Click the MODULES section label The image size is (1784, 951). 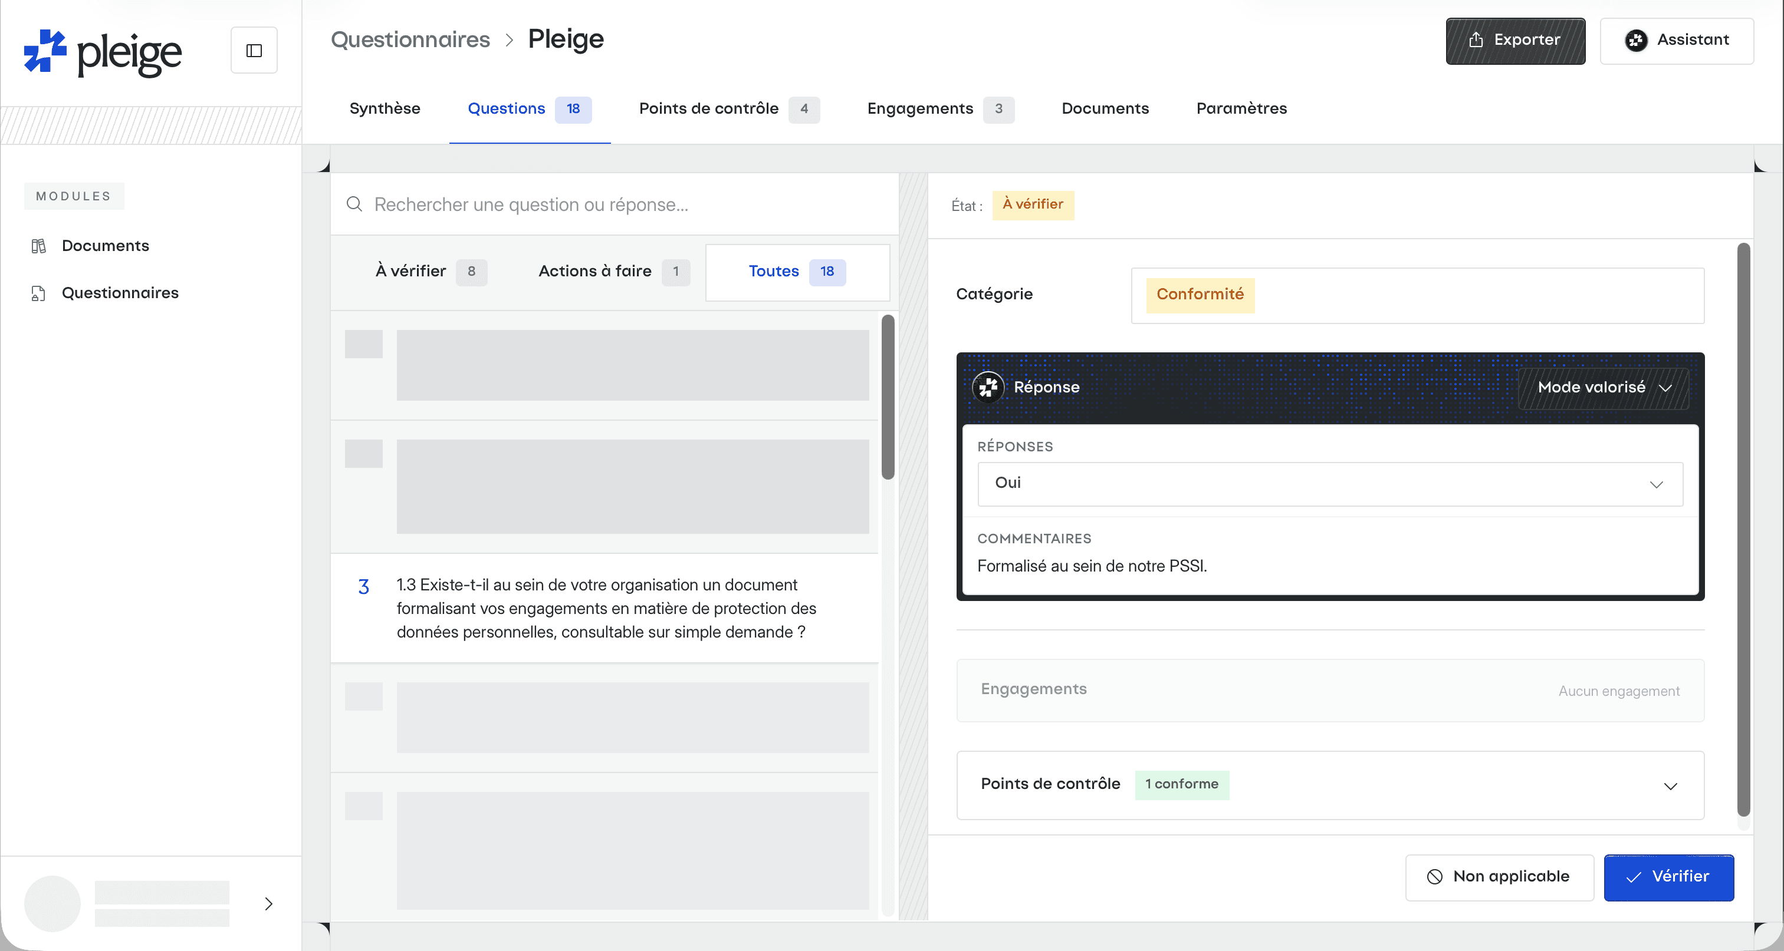point(74,196)
